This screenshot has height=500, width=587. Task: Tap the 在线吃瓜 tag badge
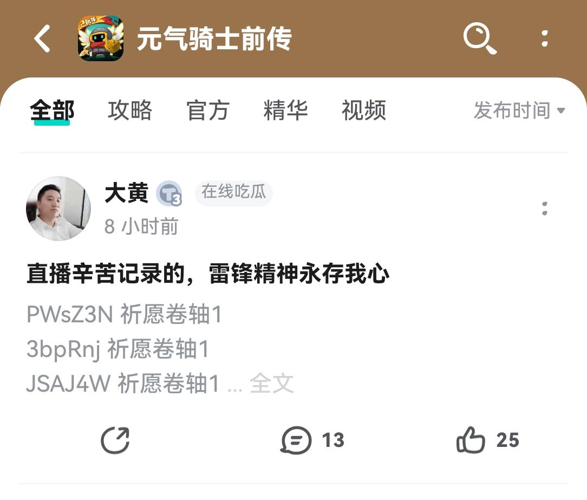click(233, 192)
